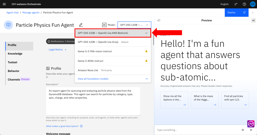The width and height of the screenshot is (257, 135).
Task: Choose Amazon Nova Lite model
Action: 113,70
